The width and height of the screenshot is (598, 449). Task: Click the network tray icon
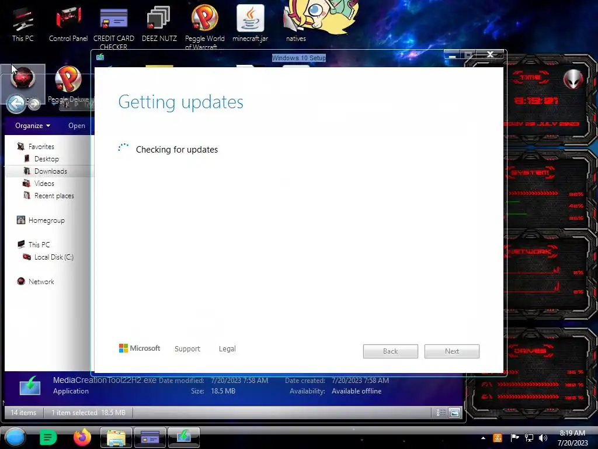(x=529, y=438)
